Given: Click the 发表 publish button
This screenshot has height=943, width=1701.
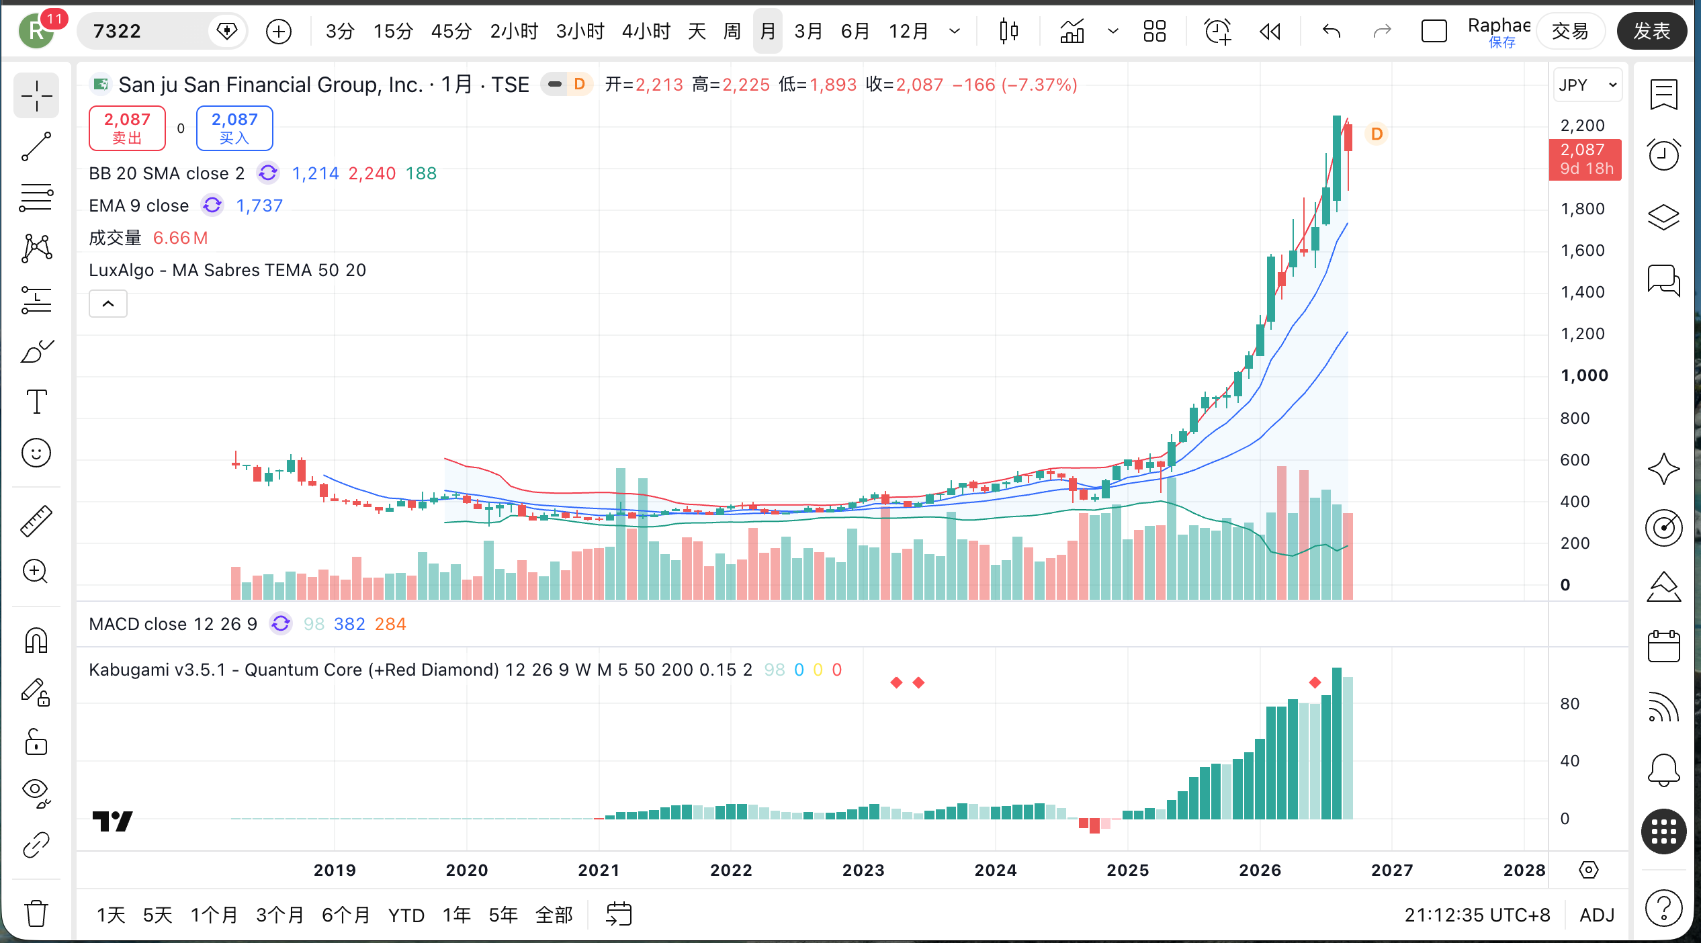Looking at the screenshot, I should 1651,31.
